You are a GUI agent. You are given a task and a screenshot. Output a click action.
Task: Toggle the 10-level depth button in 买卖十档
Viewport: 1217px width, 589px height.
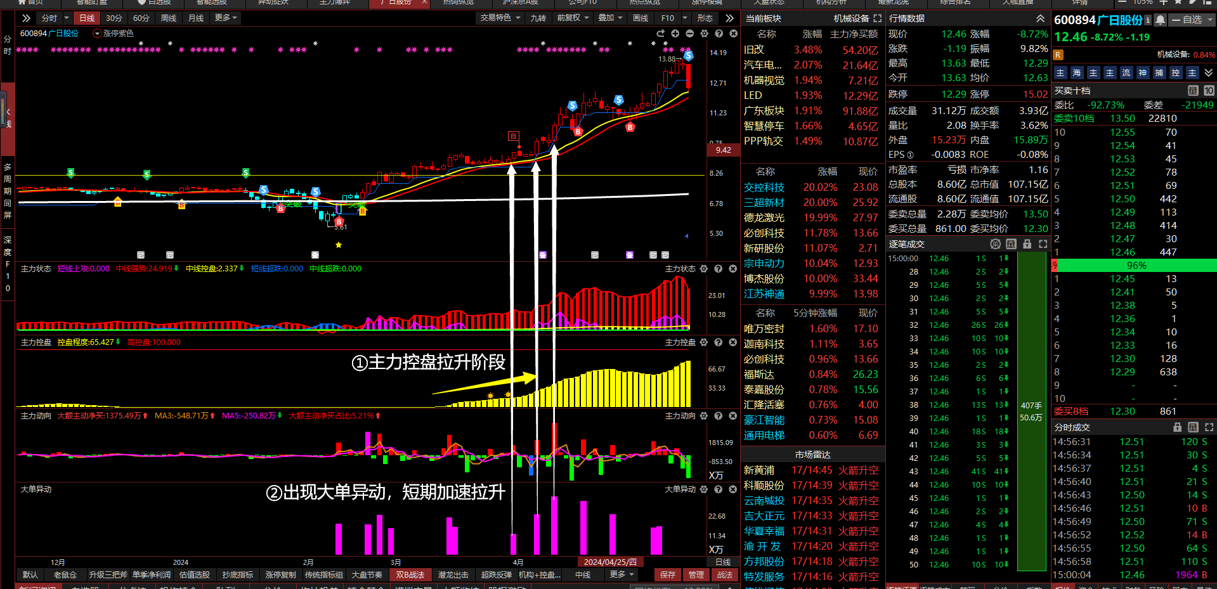[x=1209, y=91]
